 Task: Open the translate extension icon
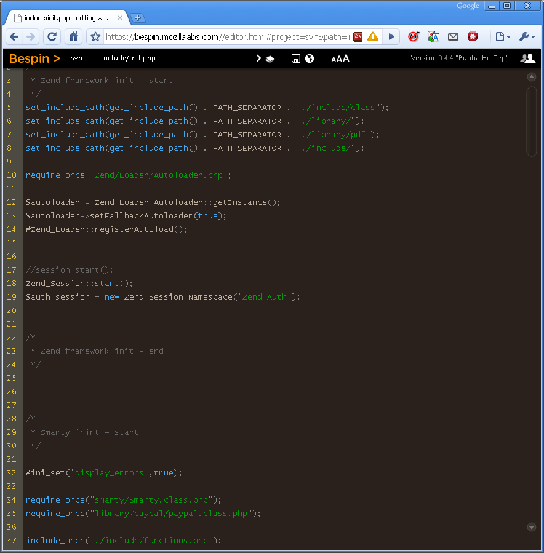click(x=433, y=37)
